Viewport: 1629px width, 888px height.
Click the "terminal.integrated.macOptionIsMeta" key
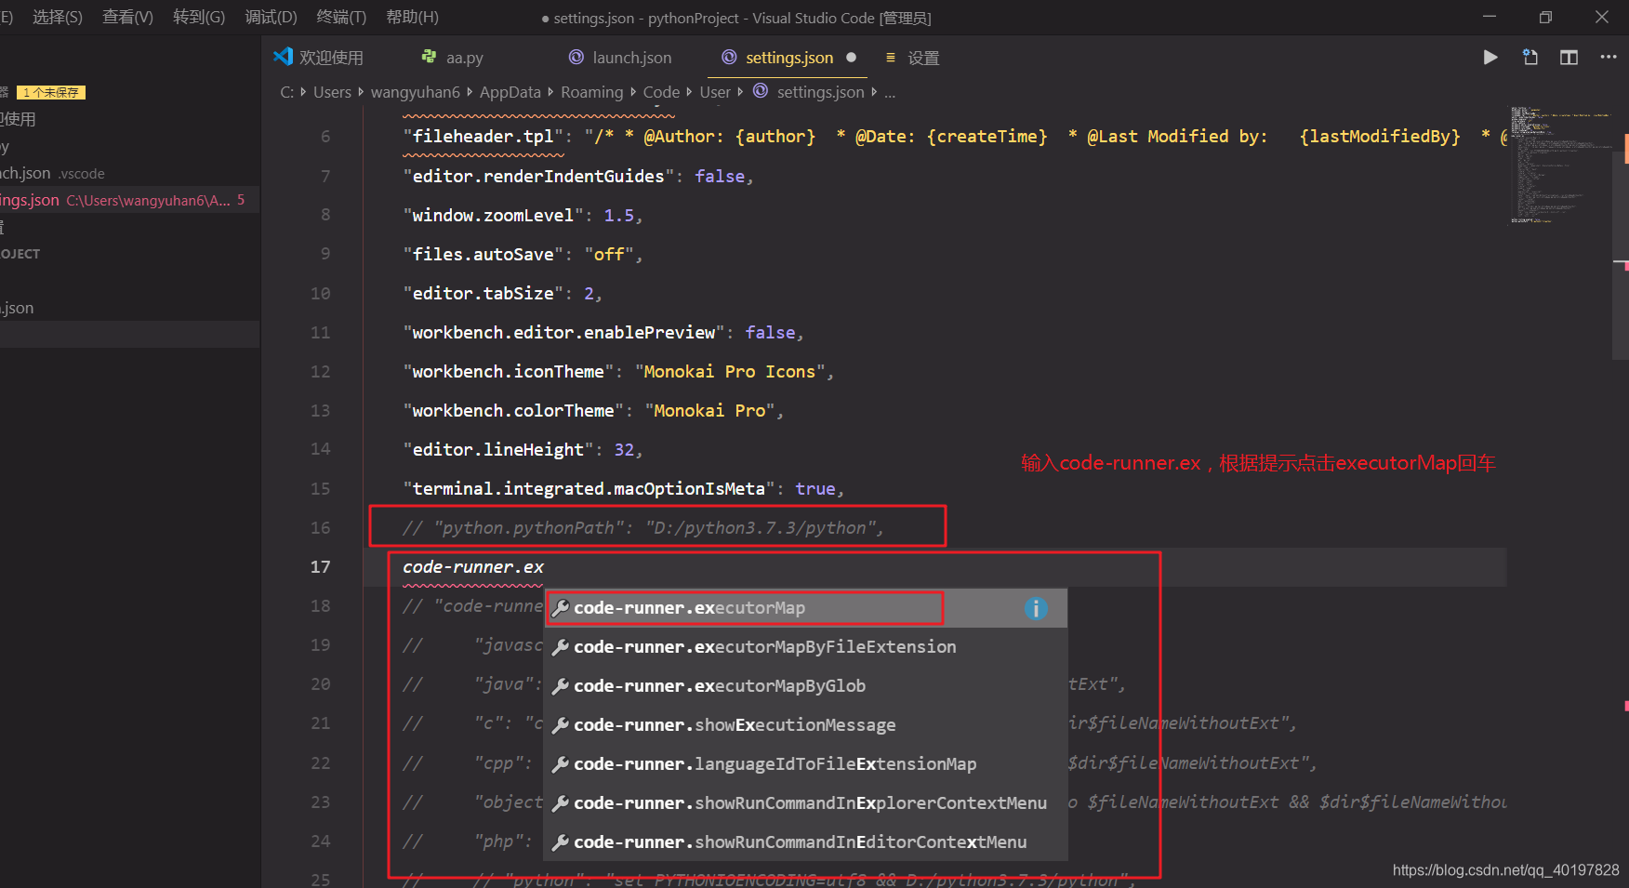(x=589, y=489)
